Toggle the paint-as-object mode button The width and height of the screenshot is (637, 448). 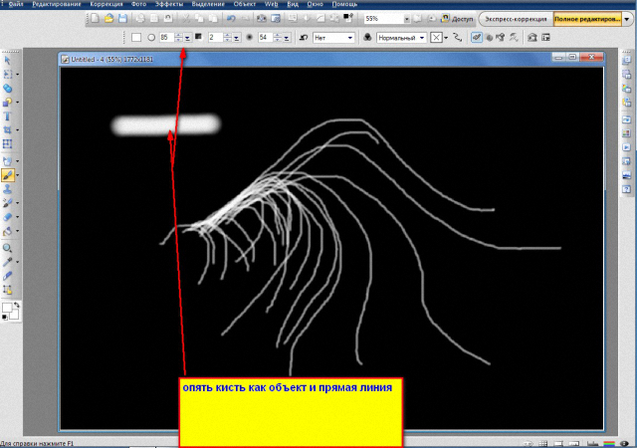[x=476, y=38]
